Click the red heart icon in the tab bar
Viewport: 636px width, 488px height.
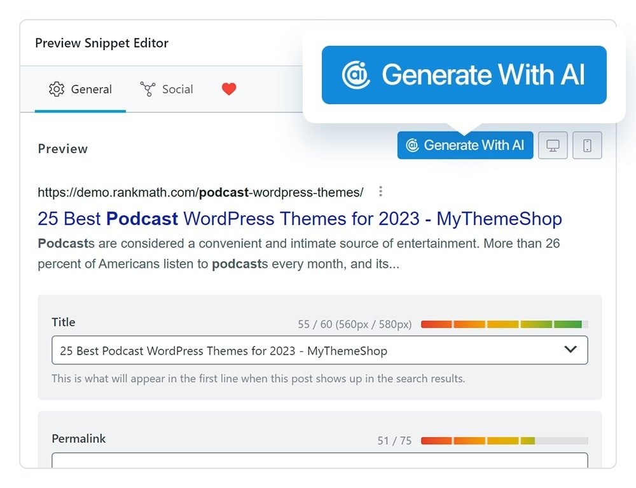[228, 89]
